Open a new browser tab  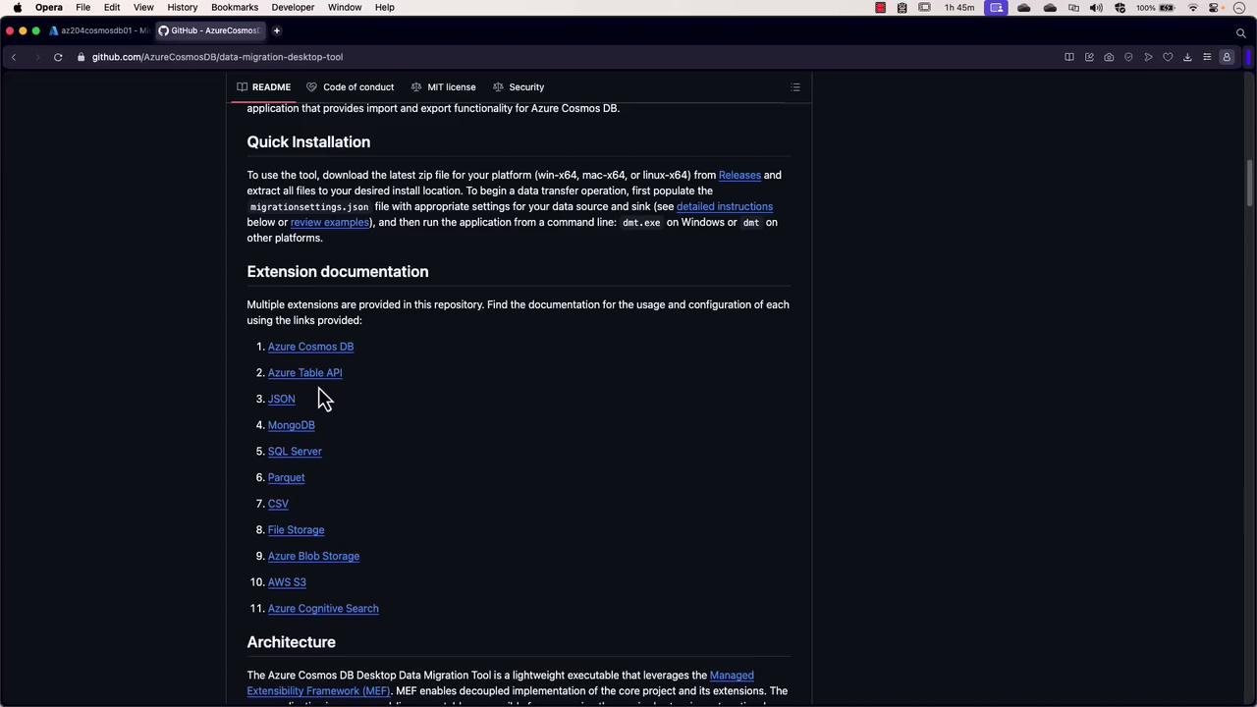click(277, 30)
